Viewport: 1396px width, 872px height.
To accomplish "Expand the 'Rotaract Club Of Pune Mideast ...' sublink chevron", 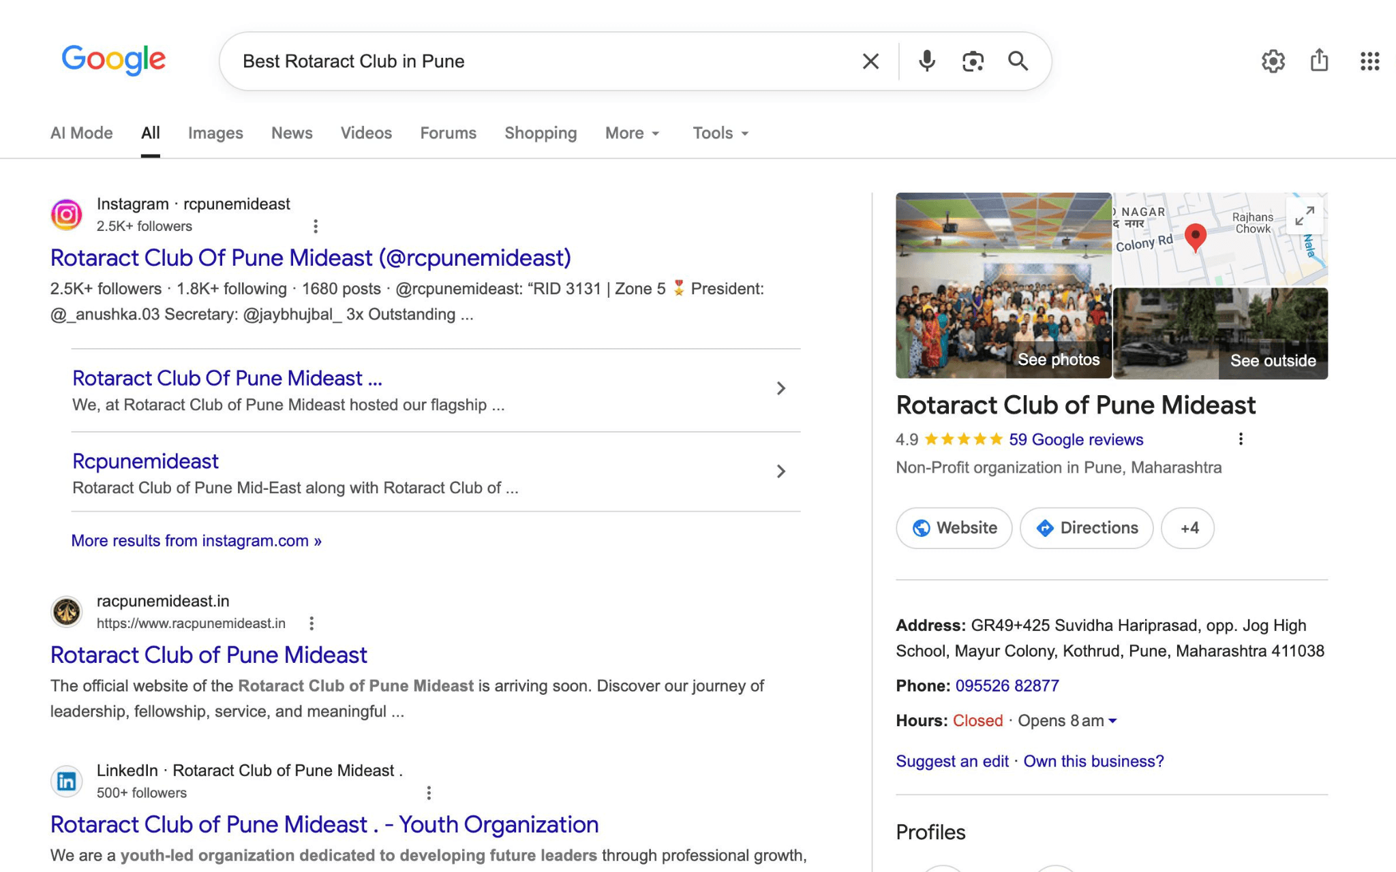I will click(x=781, y=388).
